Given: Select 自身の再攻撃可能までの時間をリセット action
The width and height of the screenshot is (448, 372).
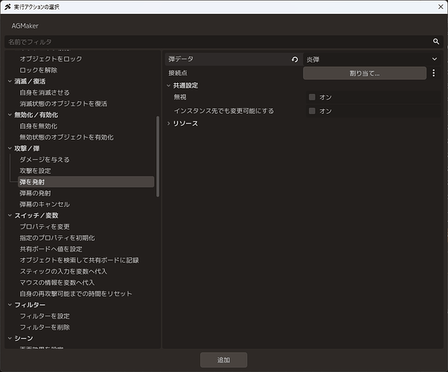Looking at the screenshot, I should point(76,294).
